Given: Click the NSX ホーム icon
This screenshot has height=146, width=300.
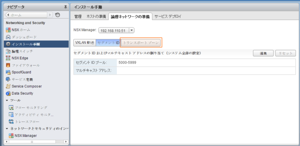Looking at the screenshot, I should [8, 30].
